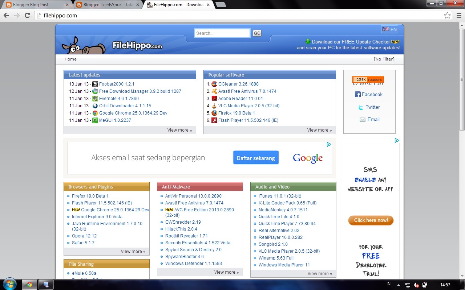Click the Email envelope icon
This screenshot has height=290, width=465.
363,120
